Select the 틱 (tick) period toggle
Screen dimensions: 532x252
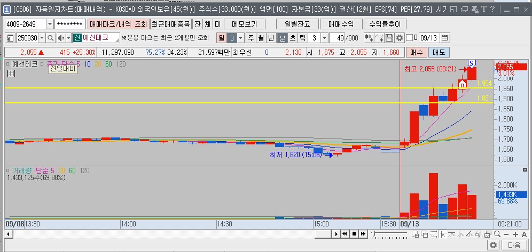coord(302,38)
